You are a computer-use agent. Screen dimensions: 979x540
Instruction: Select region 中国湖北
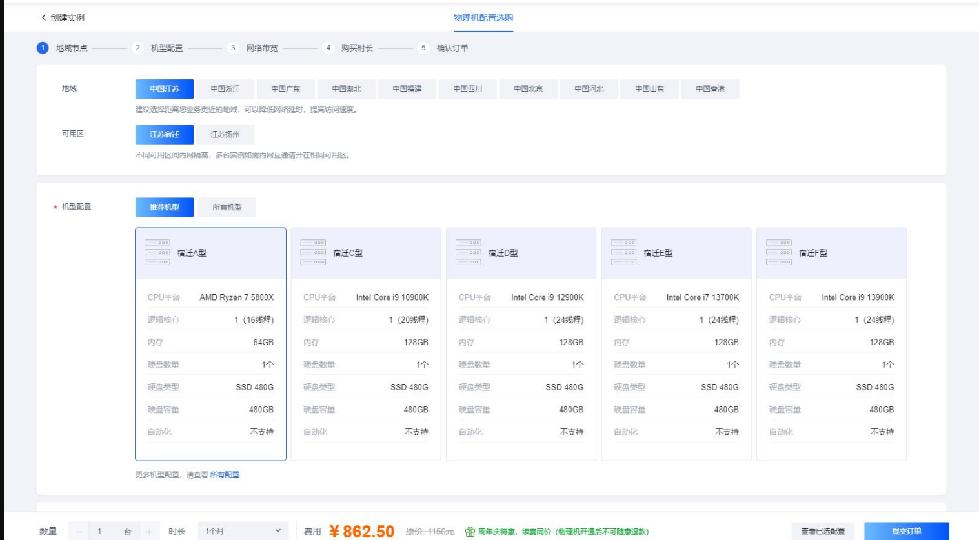pyautogui.click(x=347, y=89)
